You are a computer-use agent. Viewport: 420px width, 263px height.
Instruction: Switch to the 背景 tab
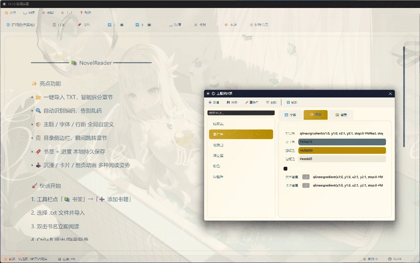[341, 115]
